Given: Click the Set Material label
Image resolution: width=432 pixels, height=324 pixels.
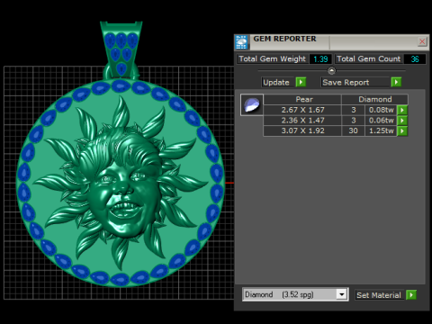Looking at the screenshot, I should click(x=379, y=295).
